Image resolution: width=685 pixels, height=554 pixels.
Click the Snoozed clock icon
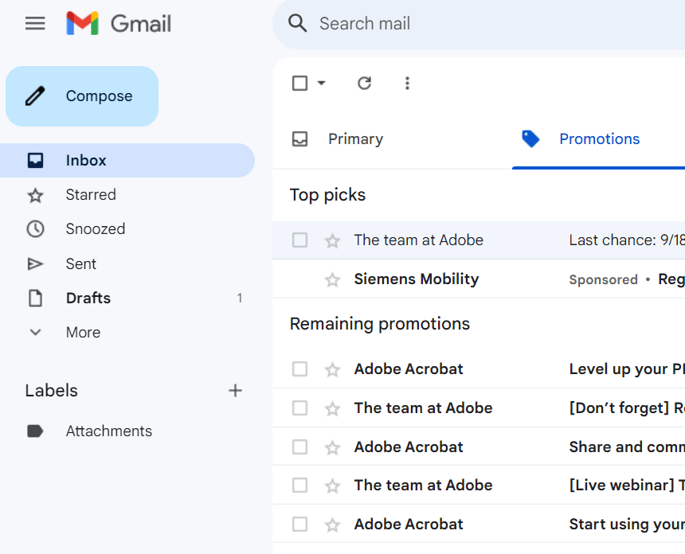point(35,229)
